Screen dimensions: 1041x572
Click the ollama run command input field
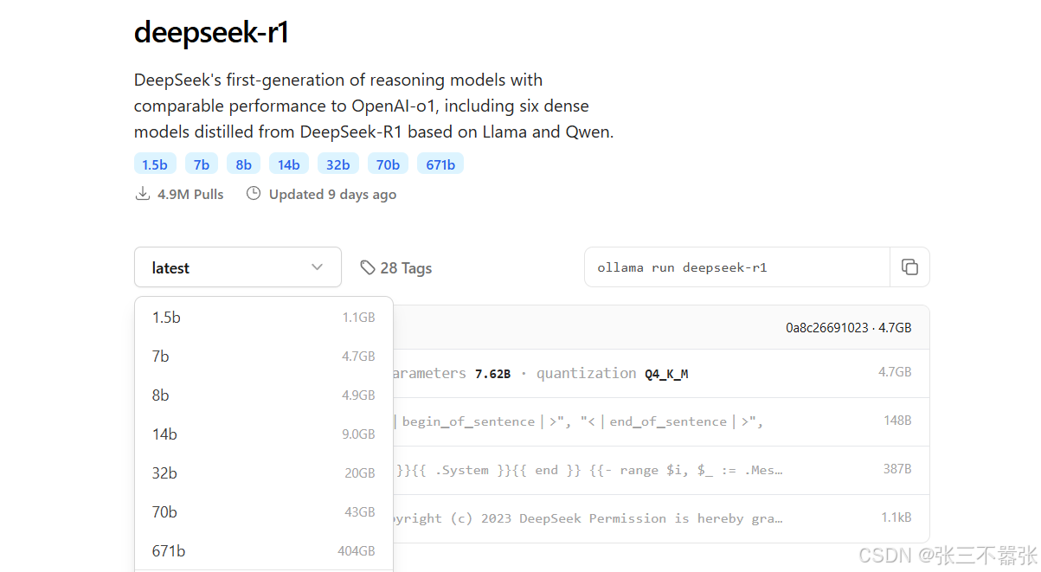click(736, 267)
